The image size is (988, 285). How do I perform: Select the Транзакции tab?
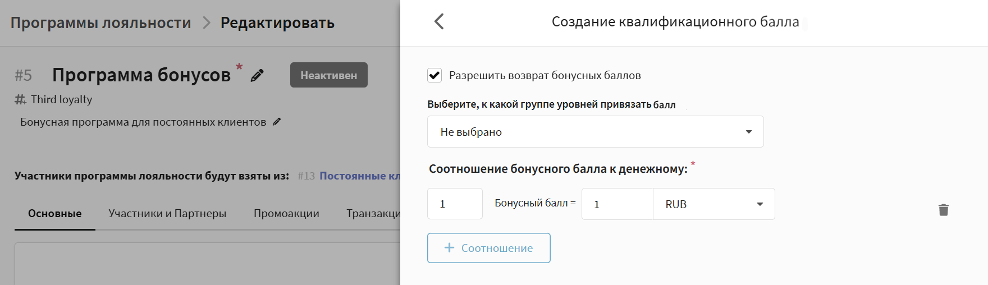point(373,214)
